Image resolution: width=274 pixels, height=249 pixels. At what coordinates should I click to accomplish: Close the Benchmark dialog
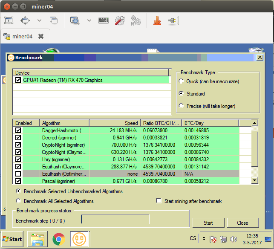pyautogui.click(x=260, y=58)
